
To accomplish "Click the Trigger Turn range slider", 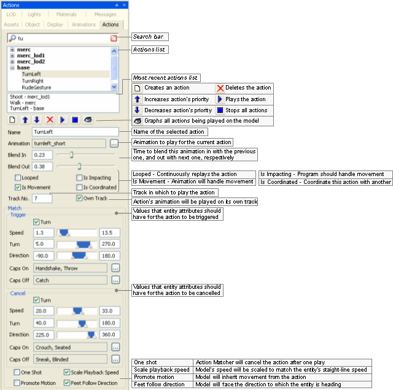I will (77, 244).
